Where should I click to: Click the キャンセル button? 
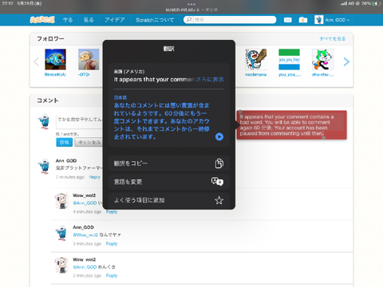pyautogui.click(x=89, y=143)
